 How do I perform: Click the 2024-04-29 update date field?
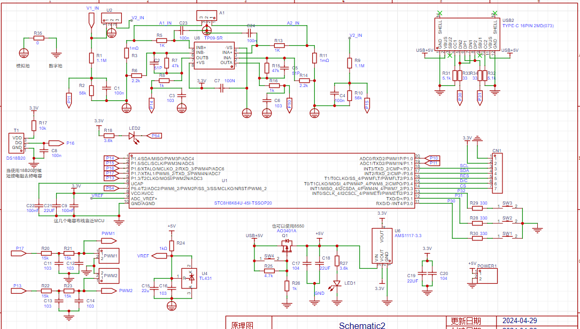pyautogui.click(x=520, y=321)
